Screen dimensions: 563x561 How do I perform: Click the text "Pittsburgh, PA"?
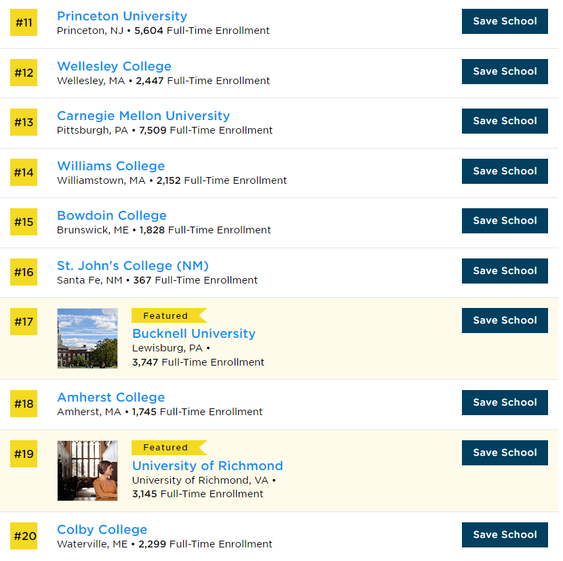coord(93,131)
